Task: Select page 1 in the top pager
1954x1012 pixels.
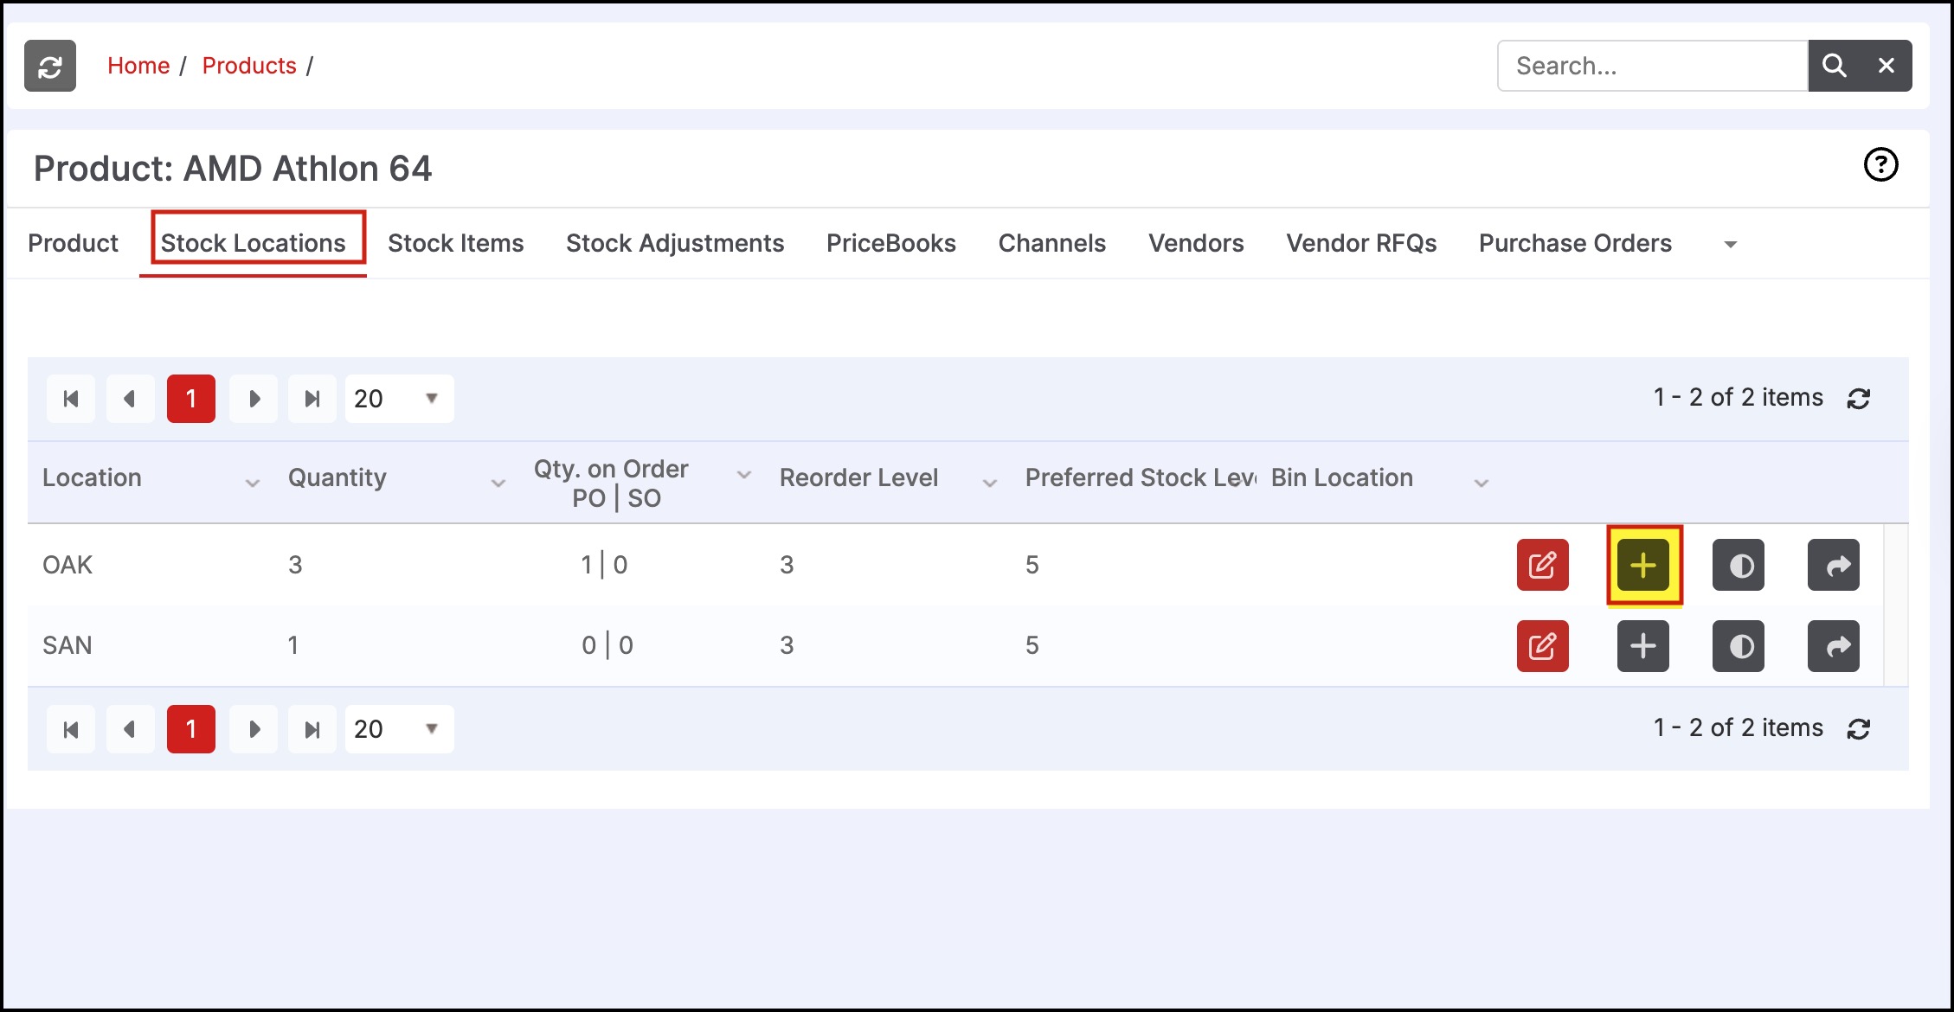Action: (x=191, y=399)
